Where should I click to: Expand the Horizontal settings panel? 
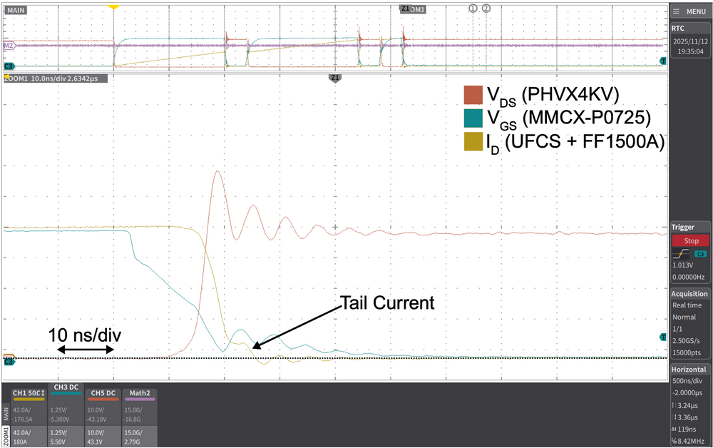689,369
